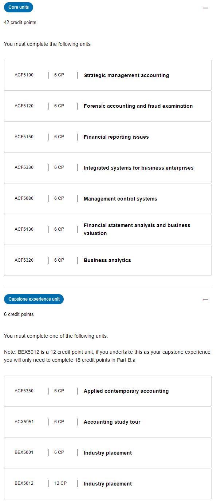The image size is (217, 503).
Task: Open Forensic accounting and fraud examination
Action: coord(108,106)
